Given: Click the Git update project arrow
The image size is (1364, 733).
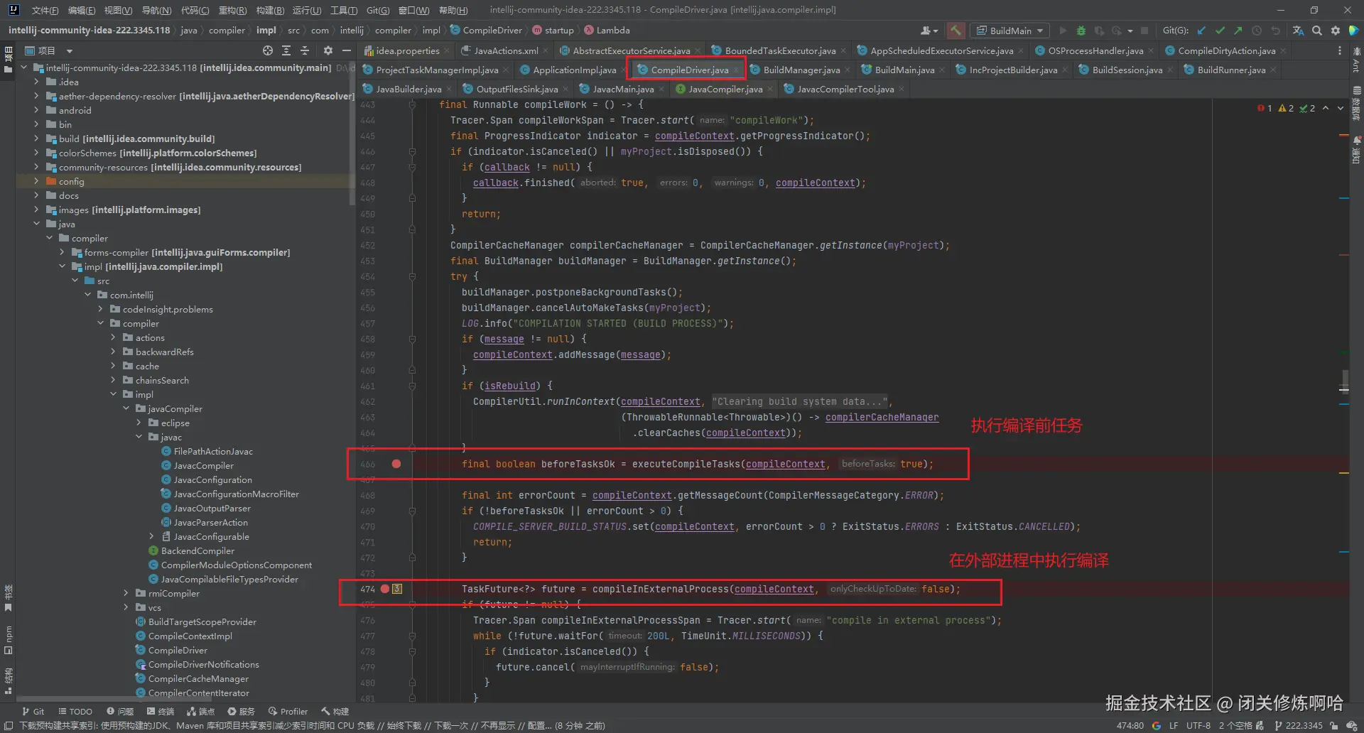Looking at the screenshot, I should pos(1201,31).
